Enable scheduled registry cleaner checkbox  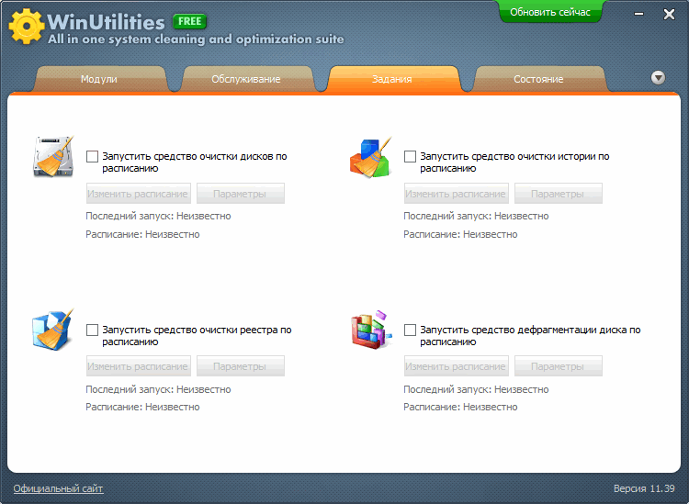click(x=92, y=330)
